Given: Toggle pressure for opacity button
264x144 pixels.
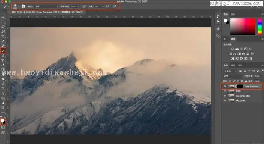Looking at the screenshot, I should tap(84, 6).
